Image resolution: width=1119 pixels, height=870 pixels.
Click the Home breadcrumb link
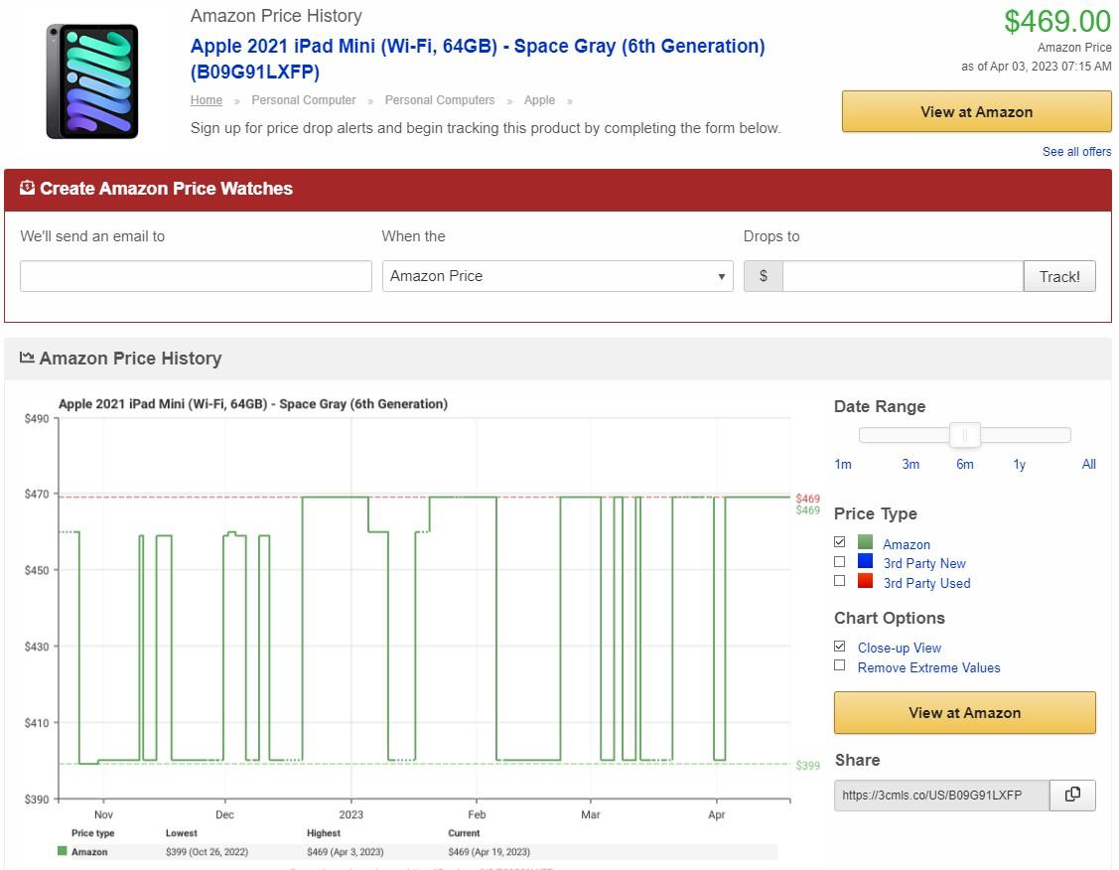click(207, 100)
